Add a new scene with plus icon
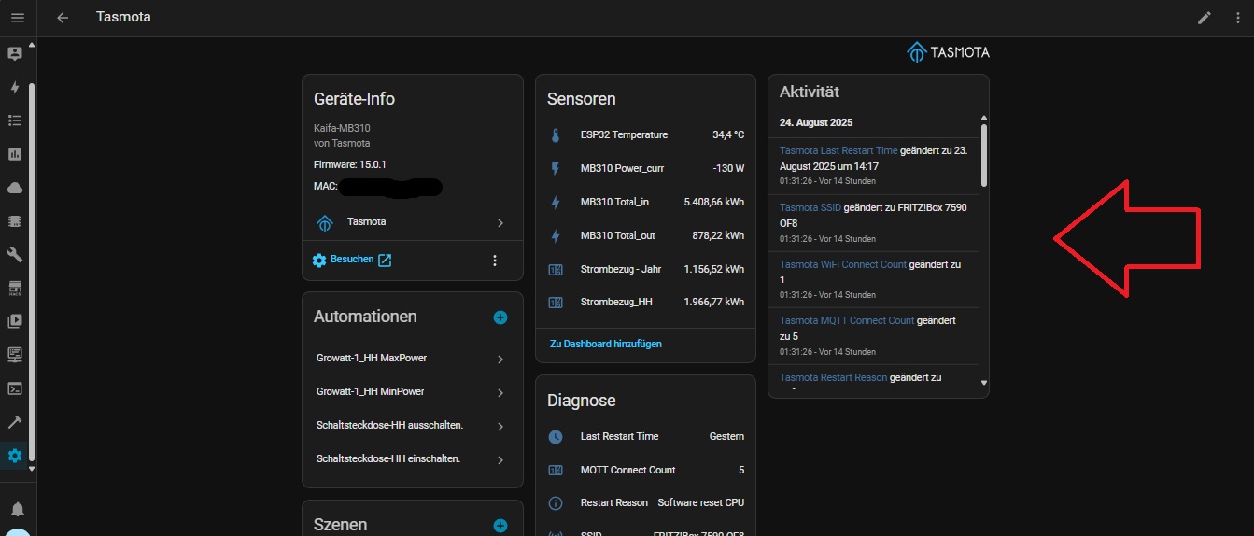 (500, 526)
